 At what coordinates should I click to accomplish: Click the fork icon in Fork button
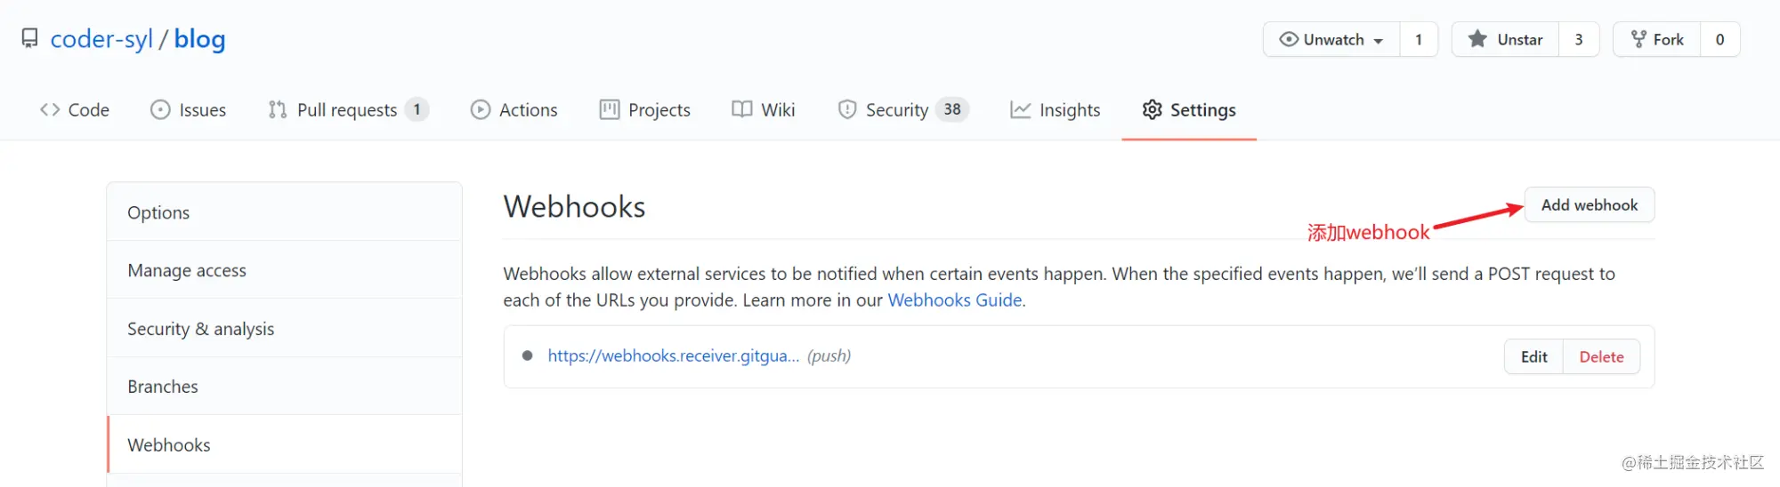[x=1638, y=39]
